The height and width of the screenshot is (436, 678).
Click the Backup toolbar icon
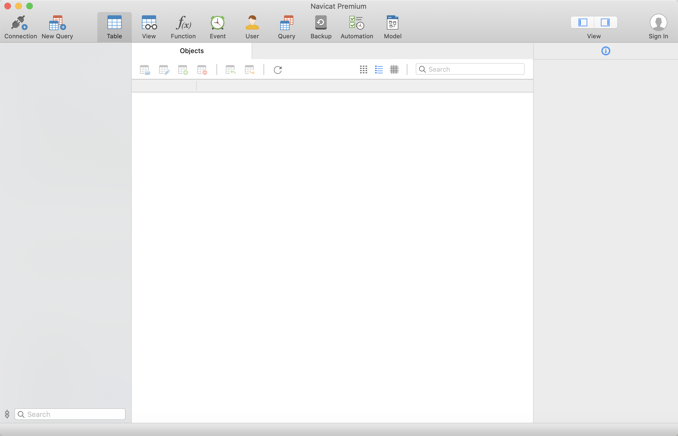[321, 23]
